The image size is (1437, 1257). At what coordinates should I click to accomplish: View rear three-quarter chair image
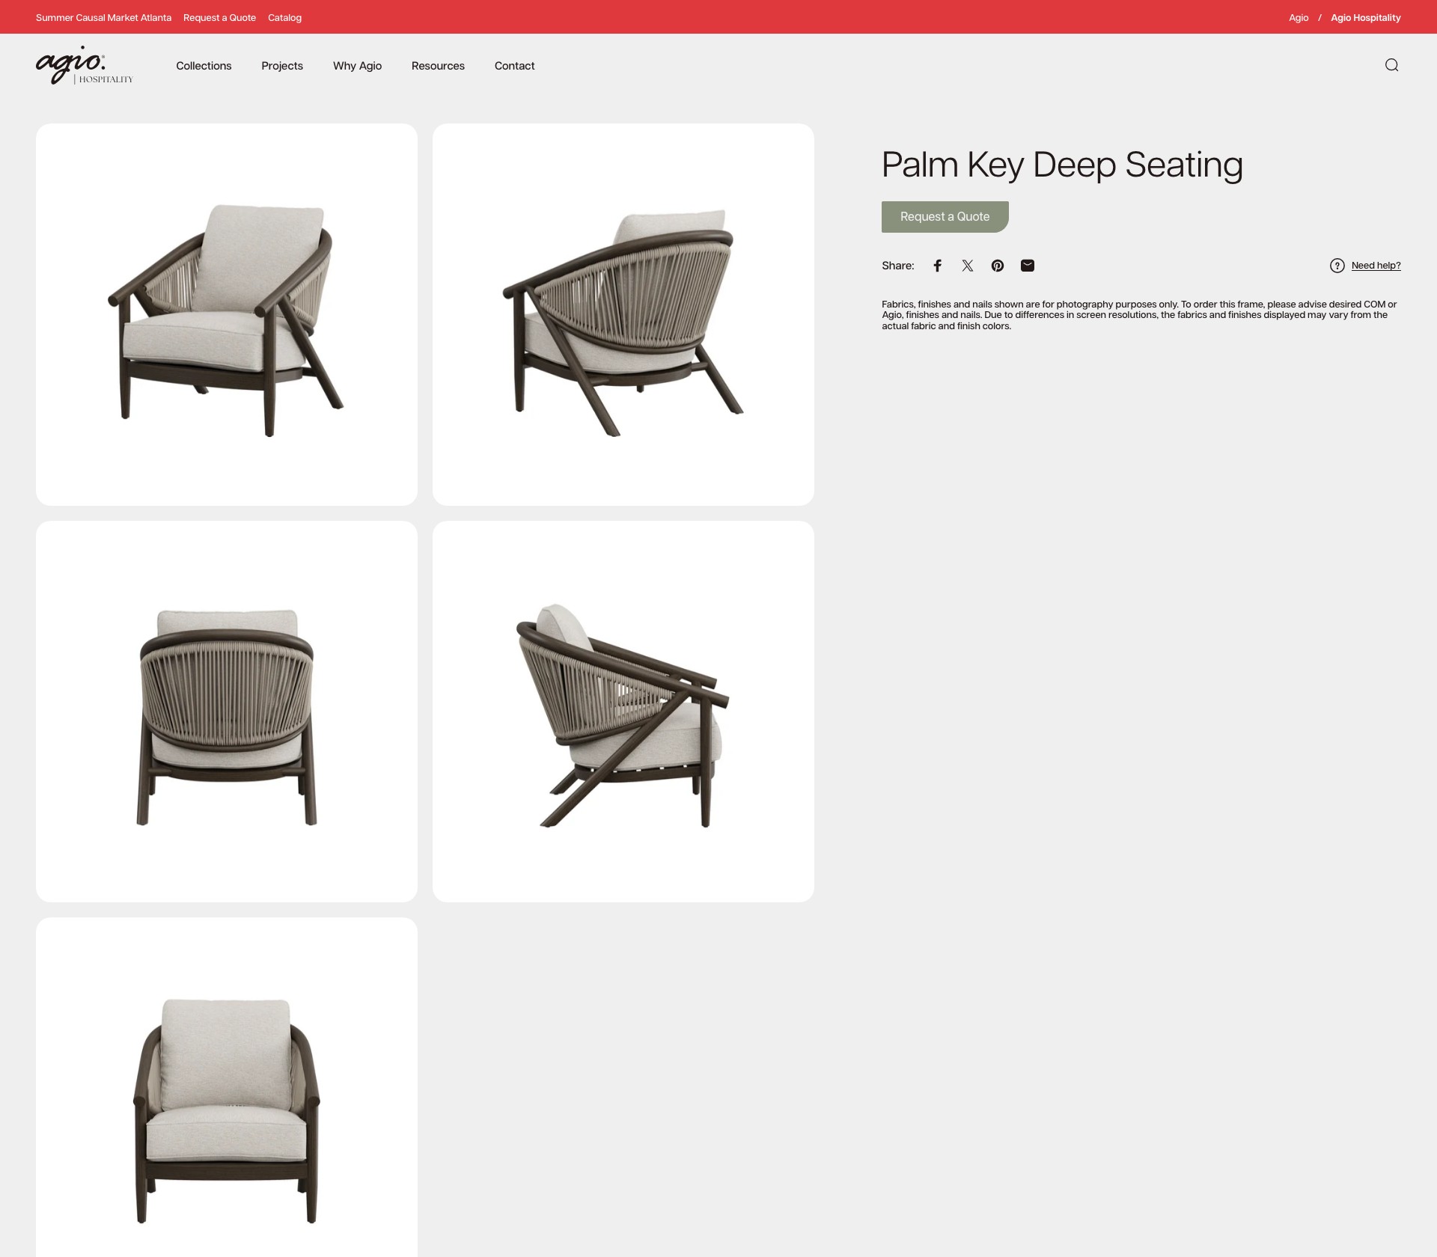pyautogui.click(x=623, y=314)
